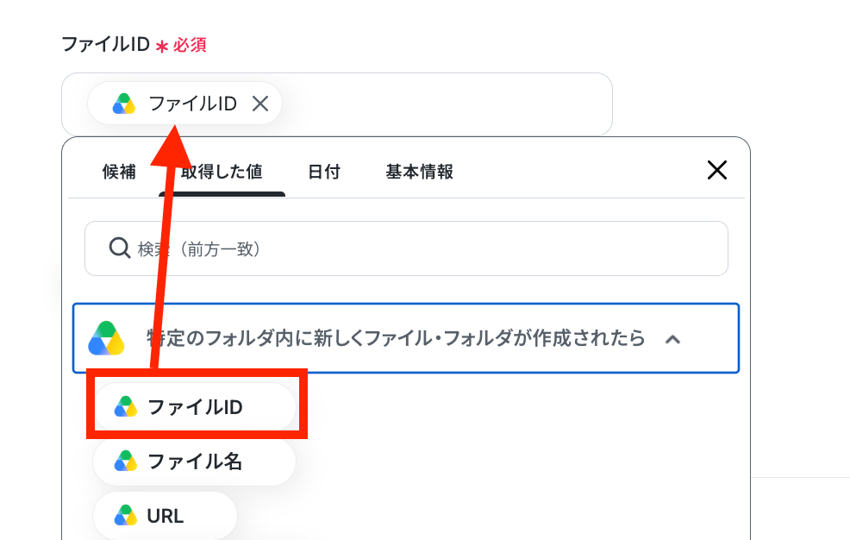Viewport: 850px width, 540px height.
Task: Close the value picker panel with the X
Action: [716, 170]
